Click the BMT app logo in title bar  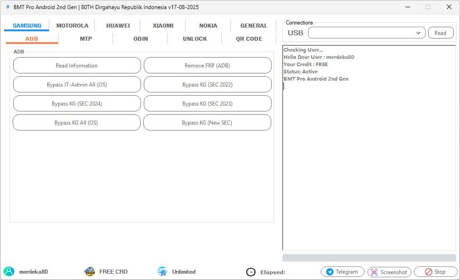click(8, 7)
